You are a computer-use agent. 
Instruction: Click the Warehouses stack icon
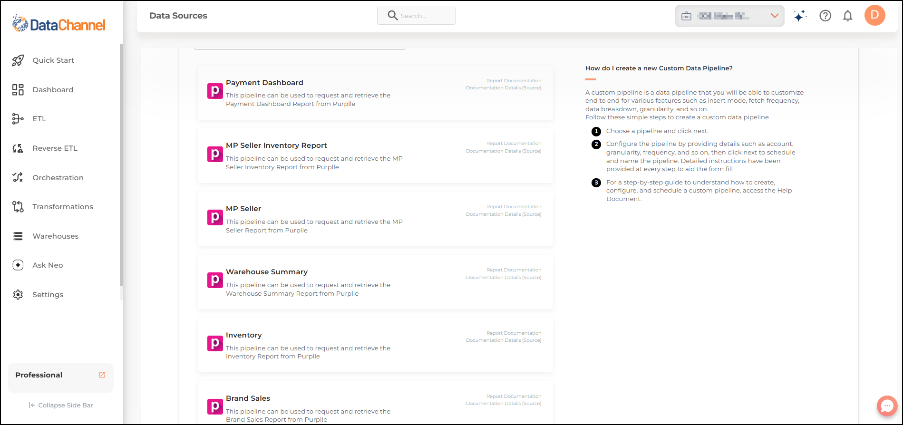coord(18,236)
